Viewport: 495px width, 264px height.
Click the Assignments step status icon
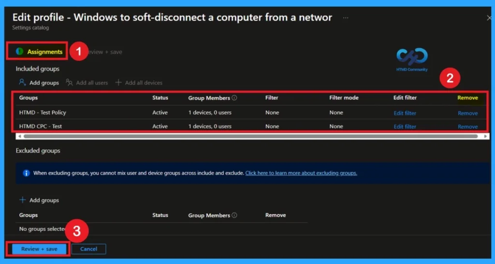(x=19, y=51)
